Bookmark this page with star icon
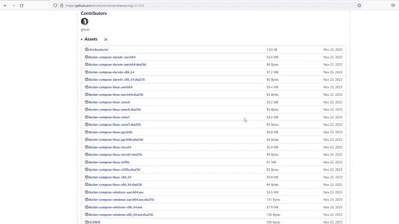399x224 pixels. click(x=359, y=6)
